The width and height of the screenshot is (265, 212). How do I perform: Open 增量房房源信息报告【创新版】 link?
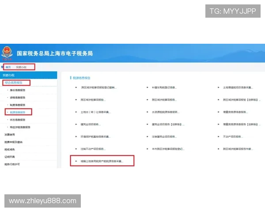click(x=242, y=125)
